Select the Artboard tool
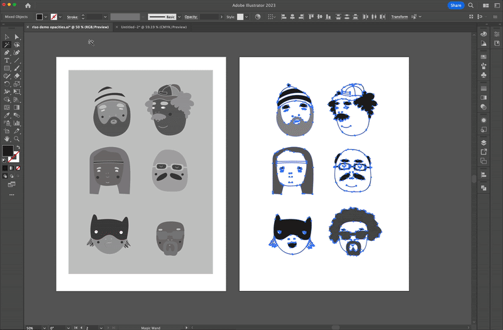 (x=7, y=131)
